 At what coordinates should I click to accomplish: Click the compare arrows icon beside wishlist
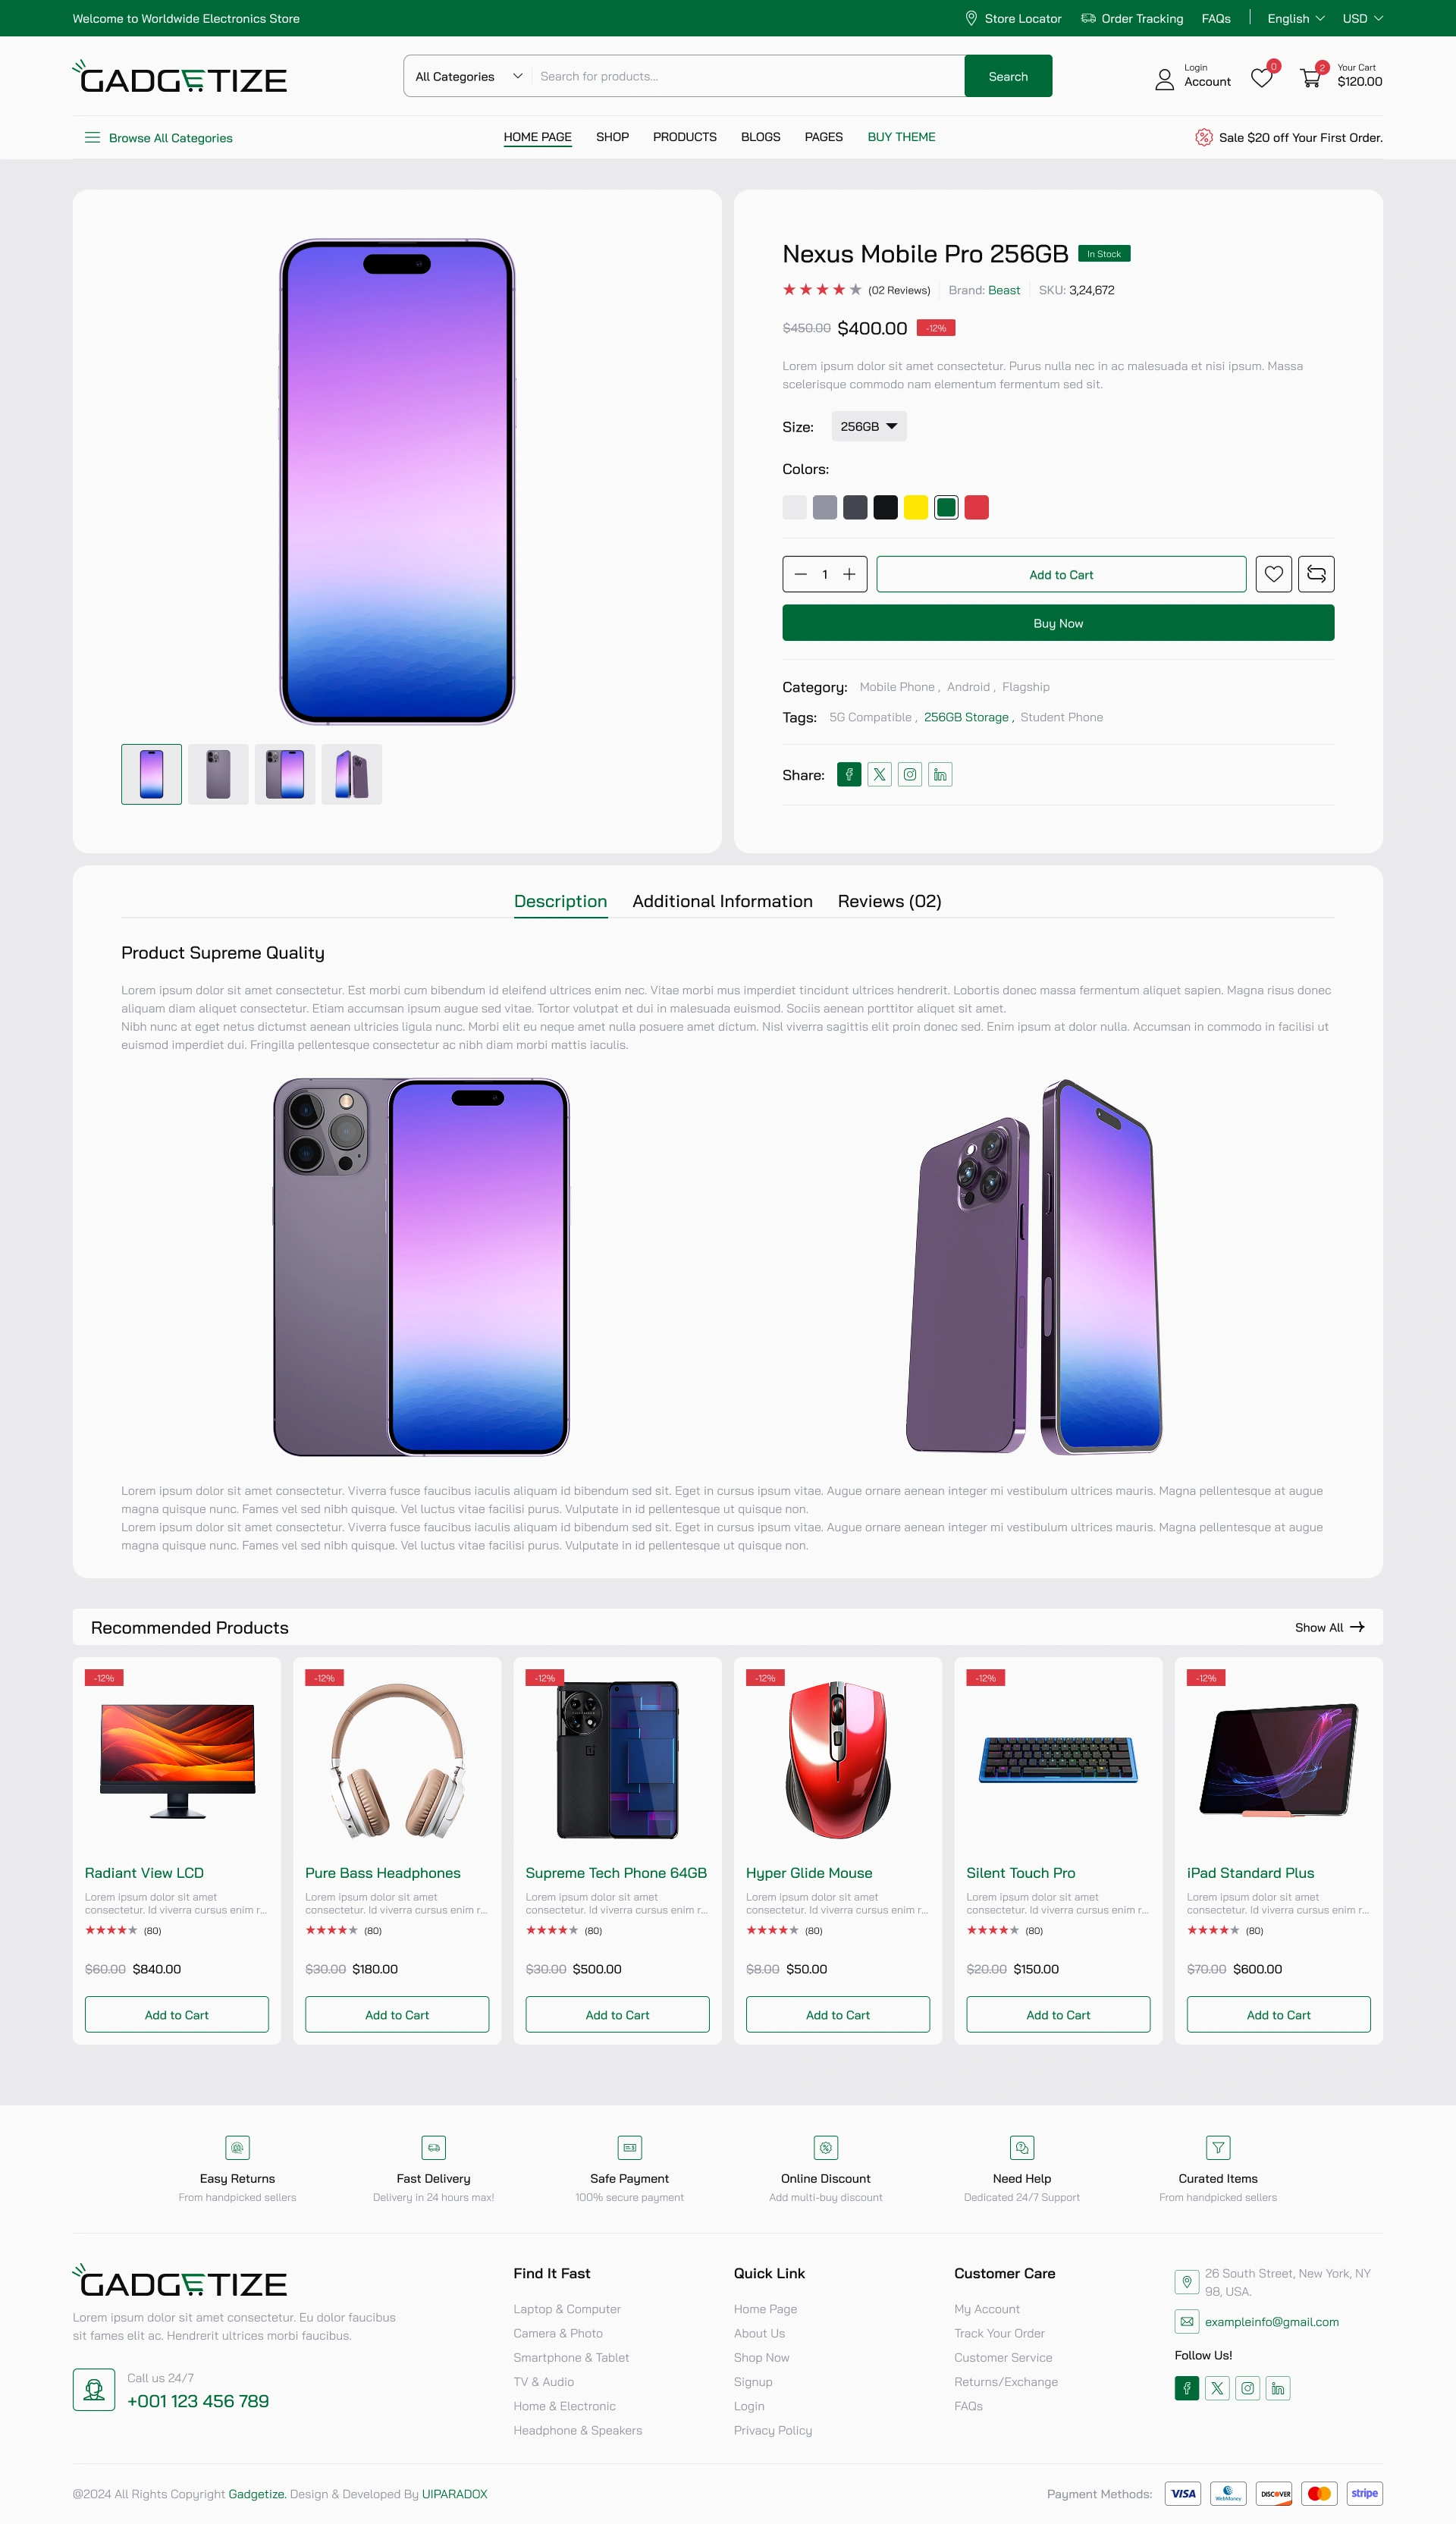[1316, 574]
